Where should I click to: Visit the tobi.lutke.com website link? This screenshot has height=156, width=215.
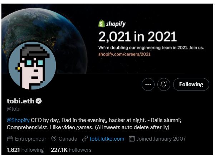click(107, 139)
